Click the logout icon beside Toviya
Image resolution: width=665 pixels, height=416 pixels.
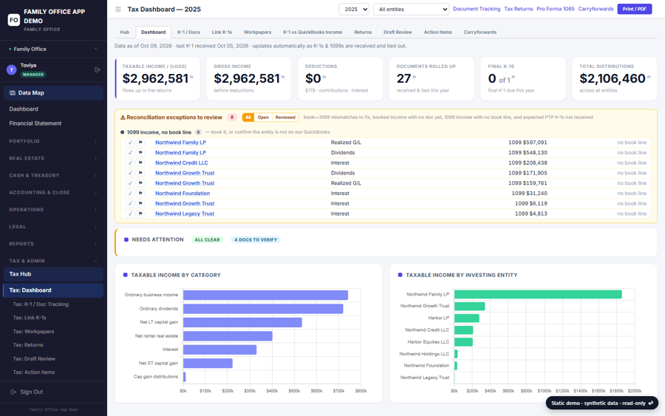tap(97, 69)
